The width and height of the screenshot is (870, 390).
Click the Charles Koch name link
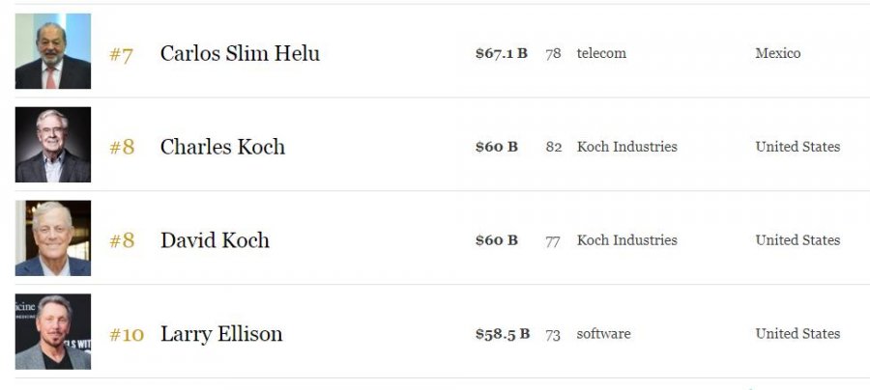[222, 147]
